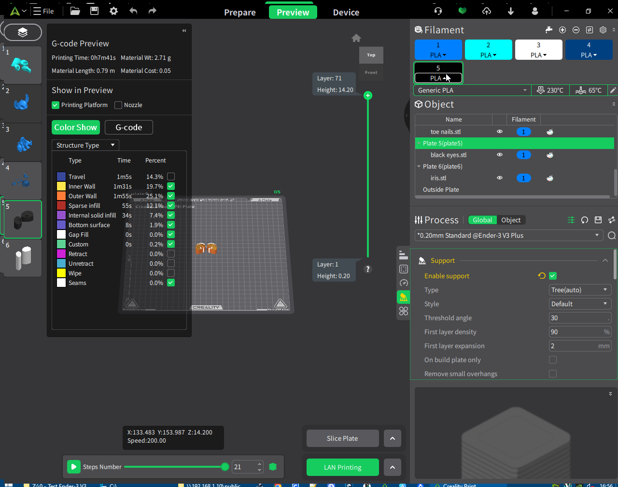Click the home view icon in viewport

(356, 38)
